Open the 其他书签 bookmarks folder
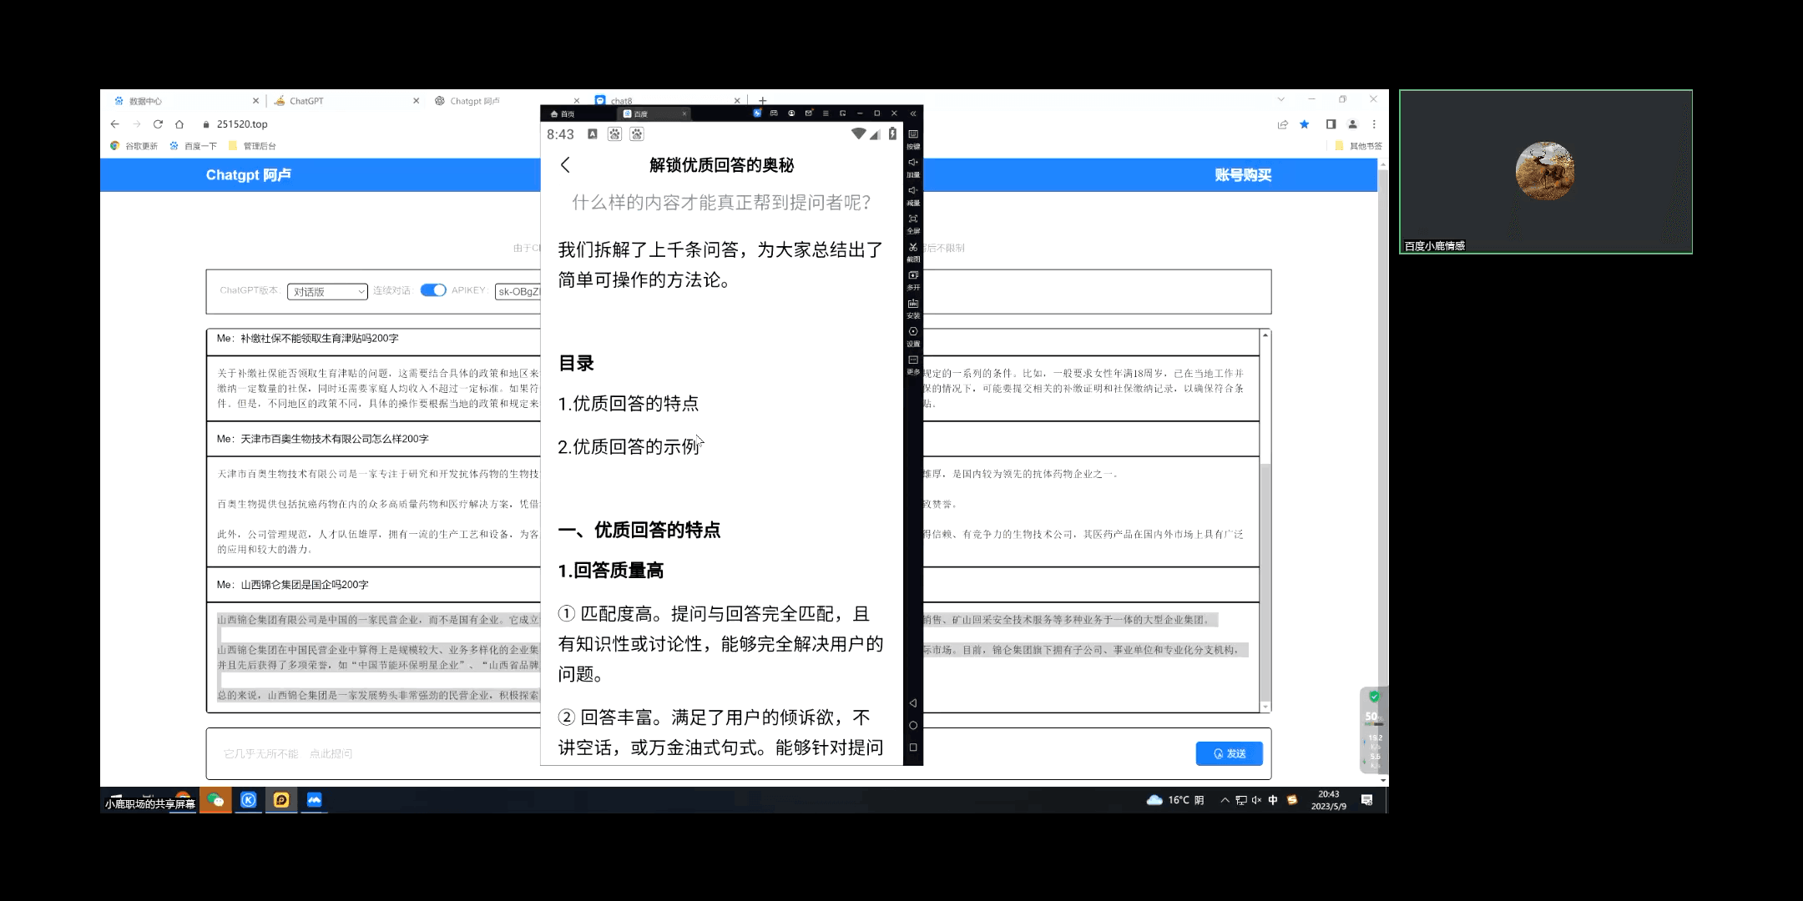1803x901 pixels. [x=1358, y=146]
